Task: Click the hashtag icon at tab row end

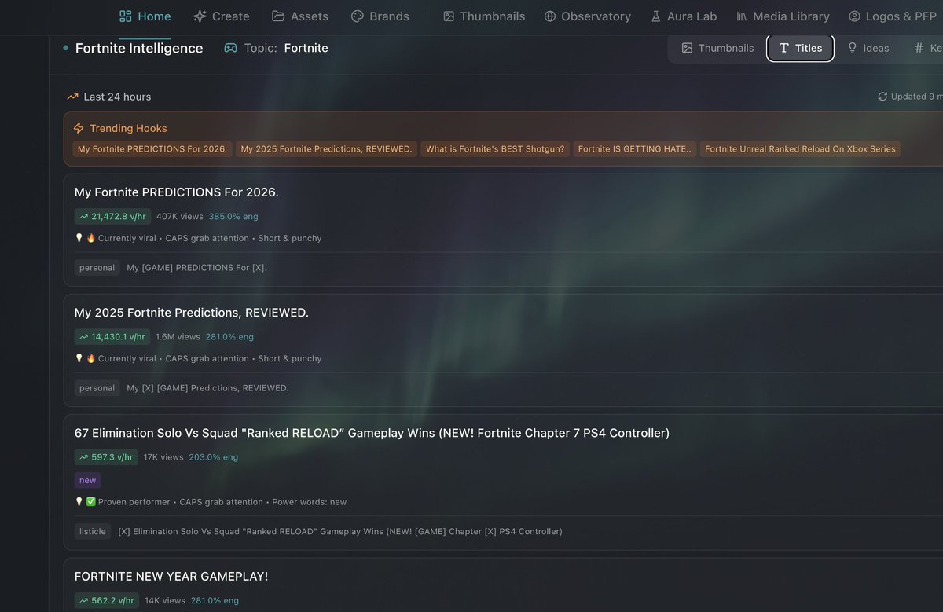Action: [919, 48]
